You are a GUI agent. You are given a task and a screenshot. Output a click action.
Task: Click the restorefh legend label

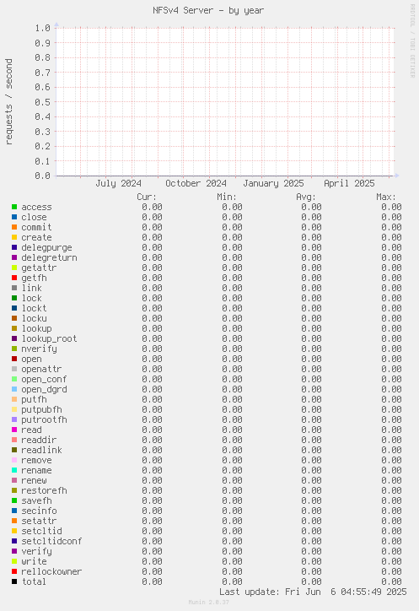(x=44, y=490)
